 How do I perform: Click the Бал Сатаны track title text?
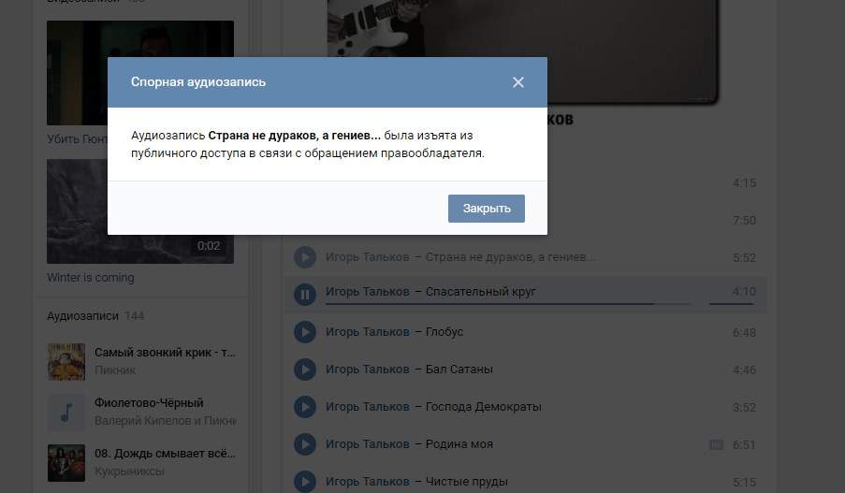pos(459,370)
